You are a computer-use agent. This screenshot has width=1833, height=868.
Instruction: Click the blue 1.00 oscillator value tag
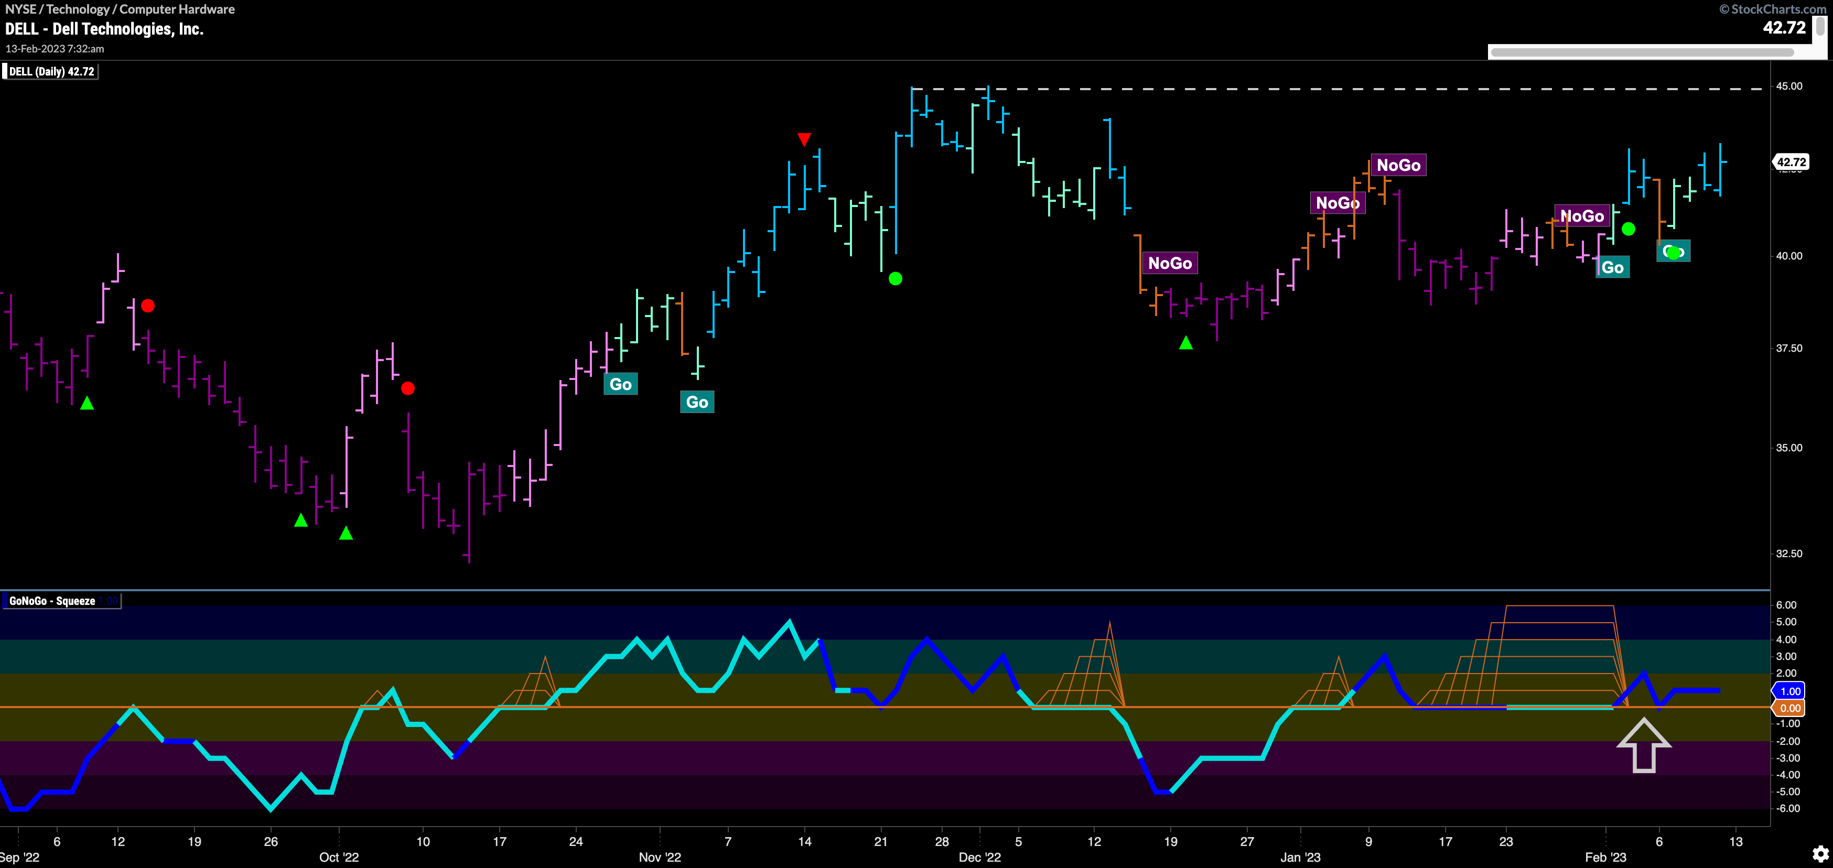pos(1789,691)
